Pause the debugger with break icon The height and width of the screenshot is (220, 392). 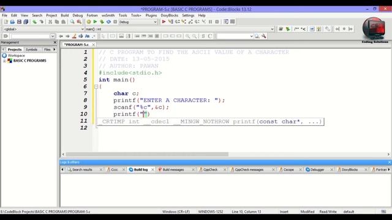[x=211, y=22]
